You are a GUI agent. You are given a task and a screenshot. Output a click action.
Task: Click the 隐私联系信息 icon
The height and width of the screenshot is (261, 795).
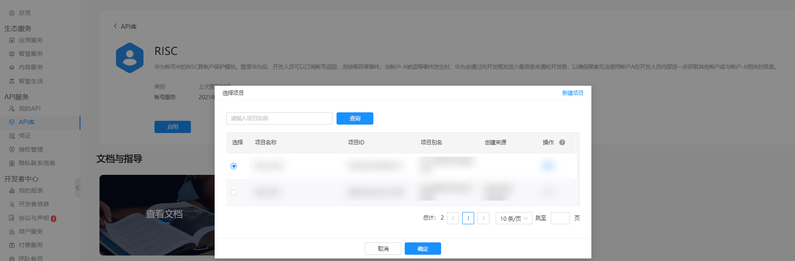pyautogui.click(x=12, y=163)
